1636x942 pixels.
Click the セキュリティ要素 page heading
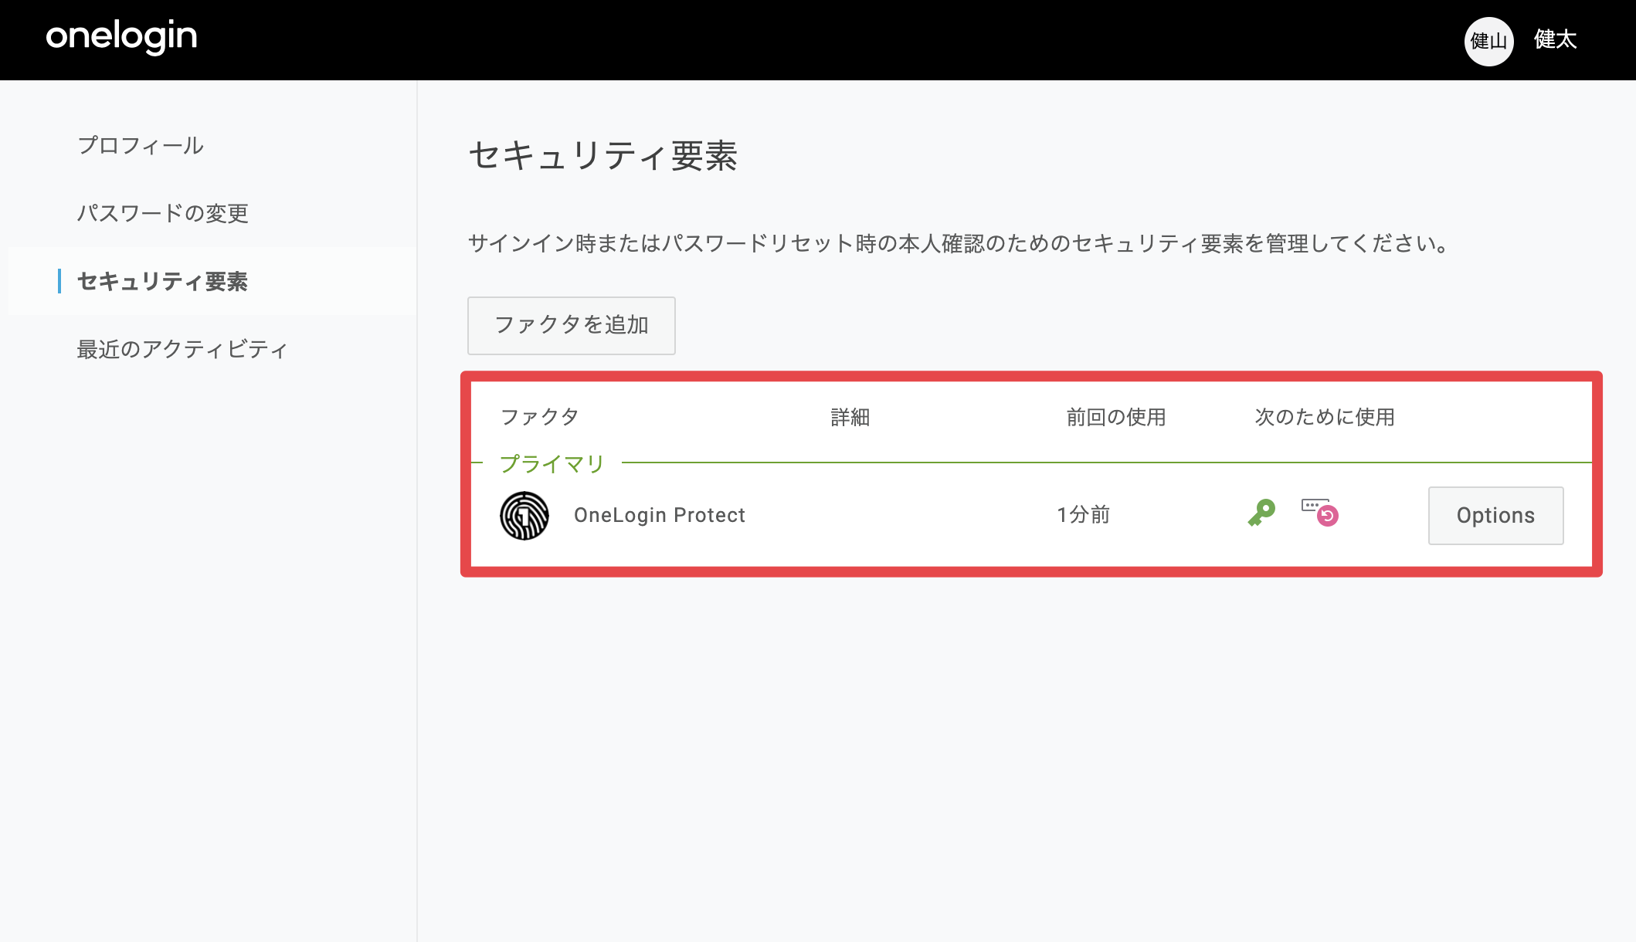603,156
